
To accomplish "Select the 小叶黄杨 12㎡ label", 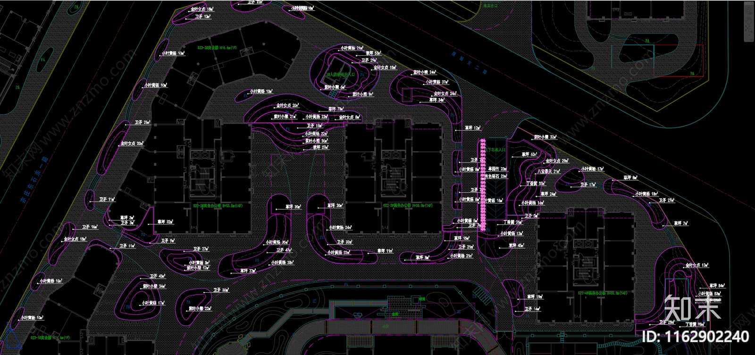I will coord(512,233).
